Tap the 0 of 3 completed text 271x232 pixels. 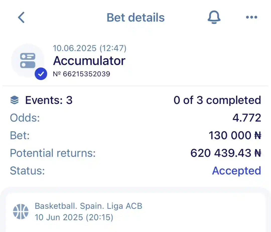click(217, 100)
